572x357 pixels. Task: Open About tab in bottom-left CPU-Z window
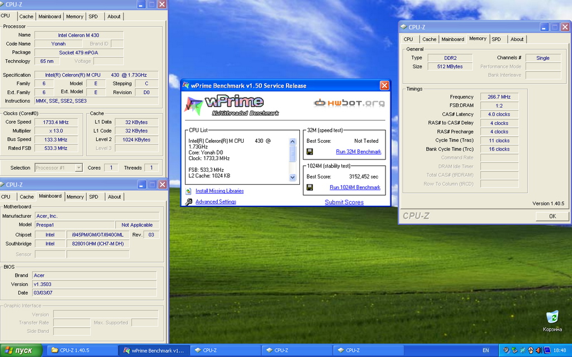pos(114,197)
